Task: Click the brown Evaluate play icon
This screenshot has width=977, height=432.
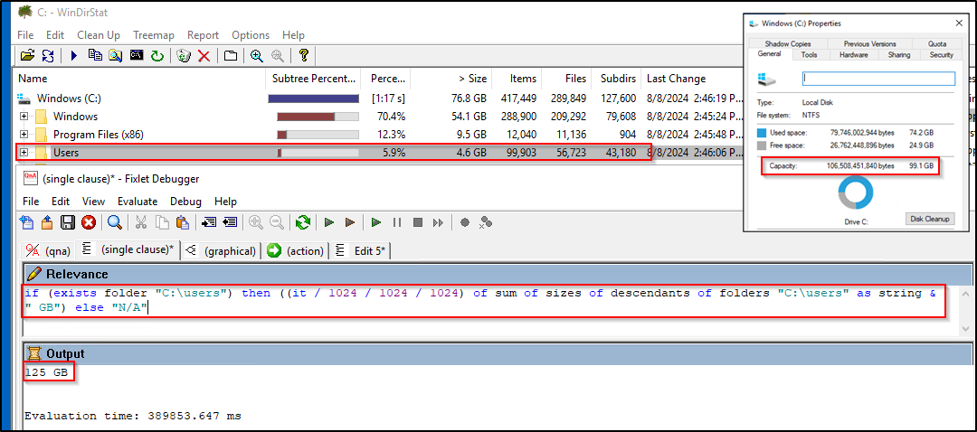Action: click(x=349, y=222)
